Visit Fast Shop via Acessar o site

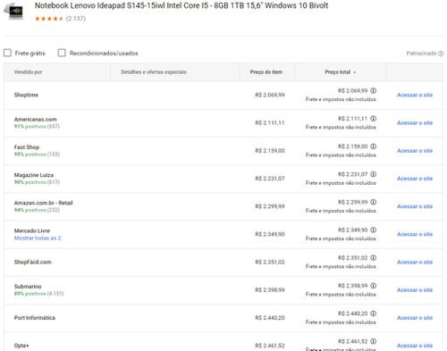tap(415, 151)
